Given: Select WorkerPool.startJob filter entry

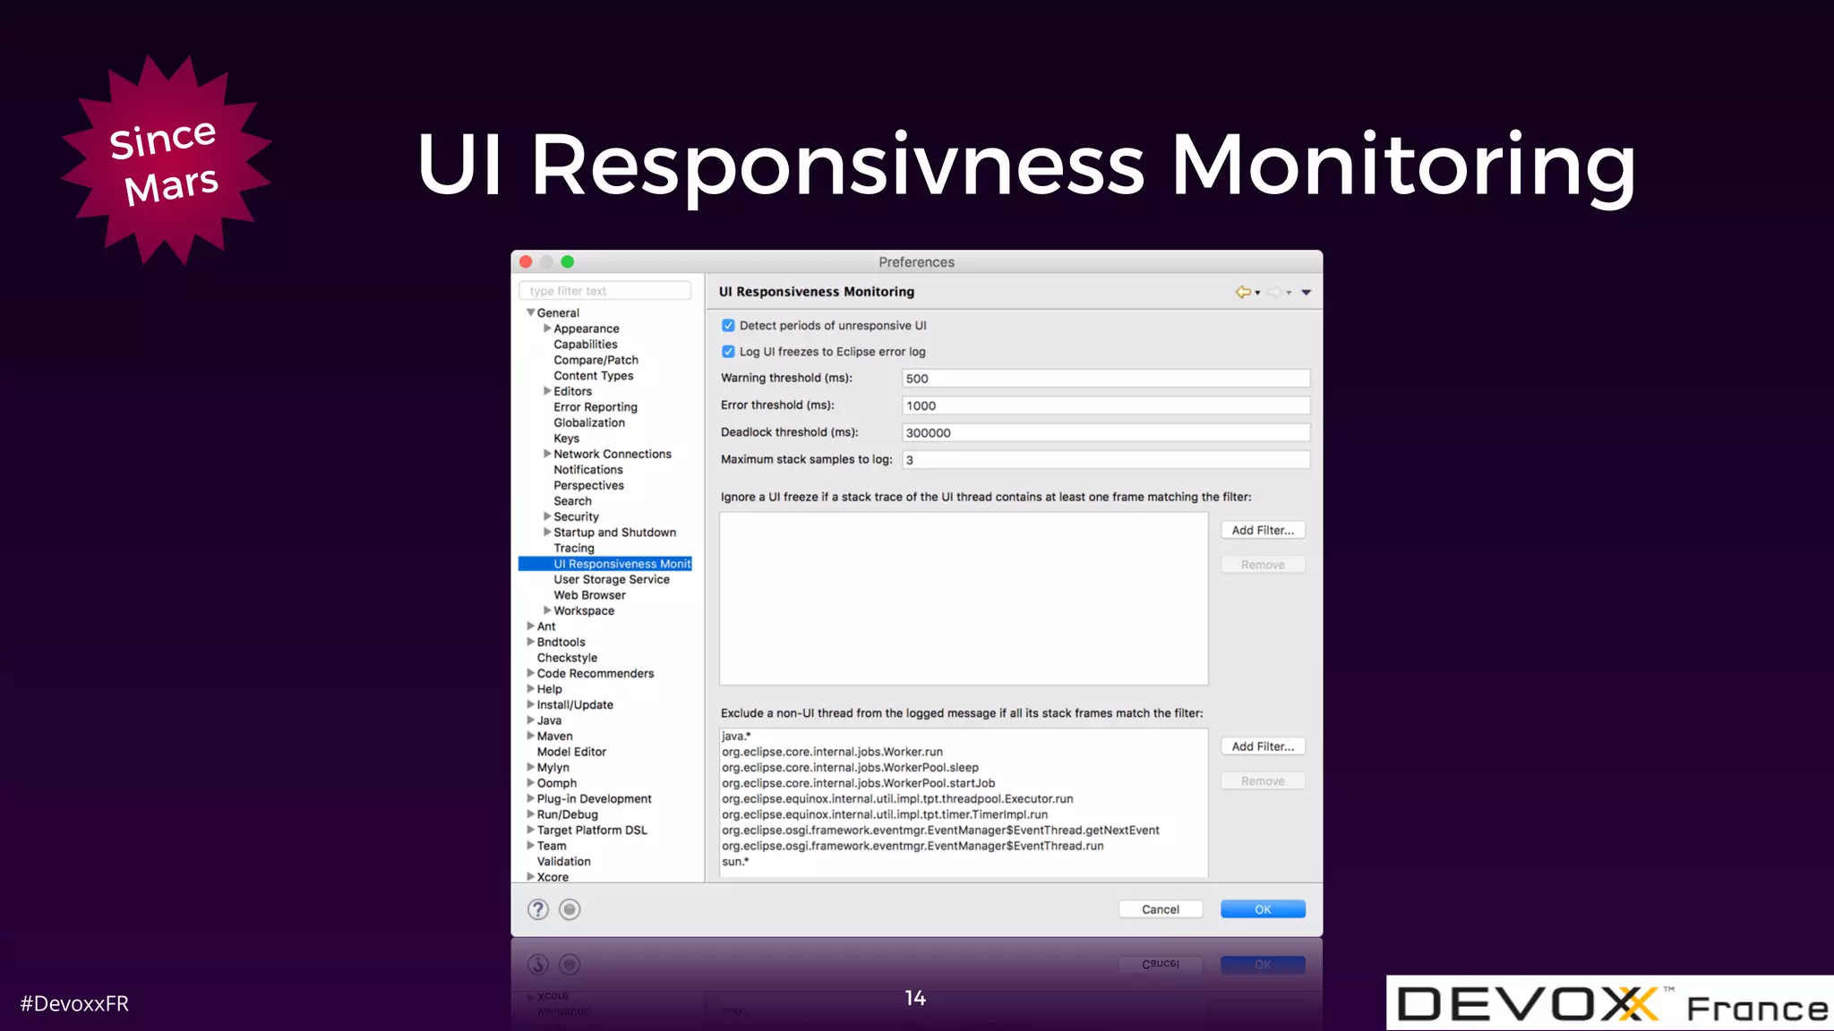Looking at the screenshot, I should 858,783.
